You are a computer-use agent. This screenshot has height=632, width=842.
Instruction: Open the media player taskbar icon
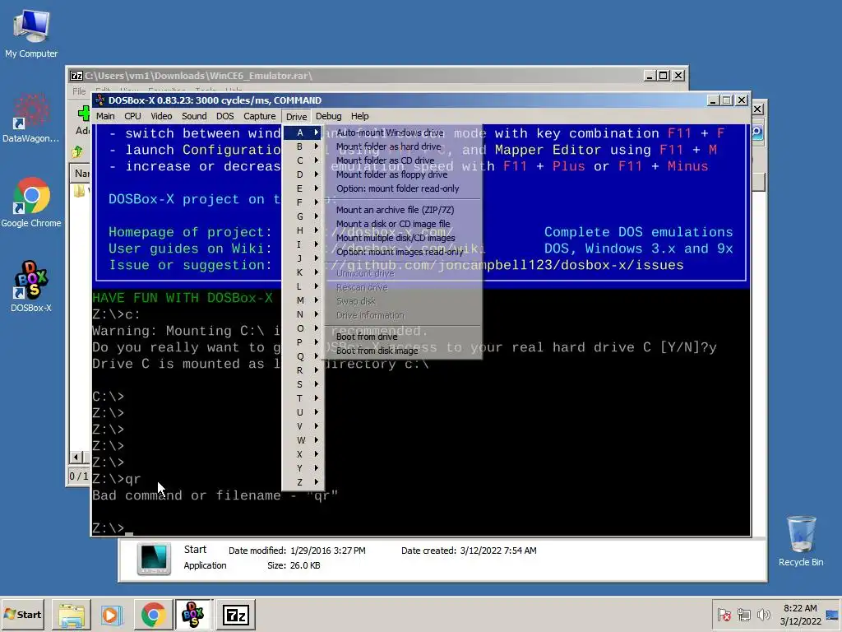click(112, 614)
